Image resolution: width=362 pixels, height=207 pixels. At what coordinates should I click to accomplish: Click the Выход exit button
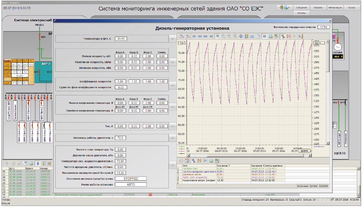point(352,7)
